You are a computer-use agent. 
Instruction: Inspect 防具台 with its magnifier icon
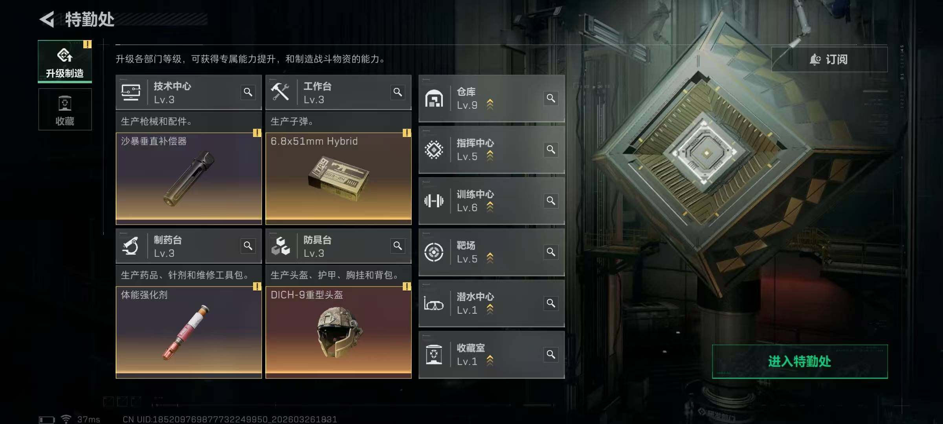pos(398,246)
